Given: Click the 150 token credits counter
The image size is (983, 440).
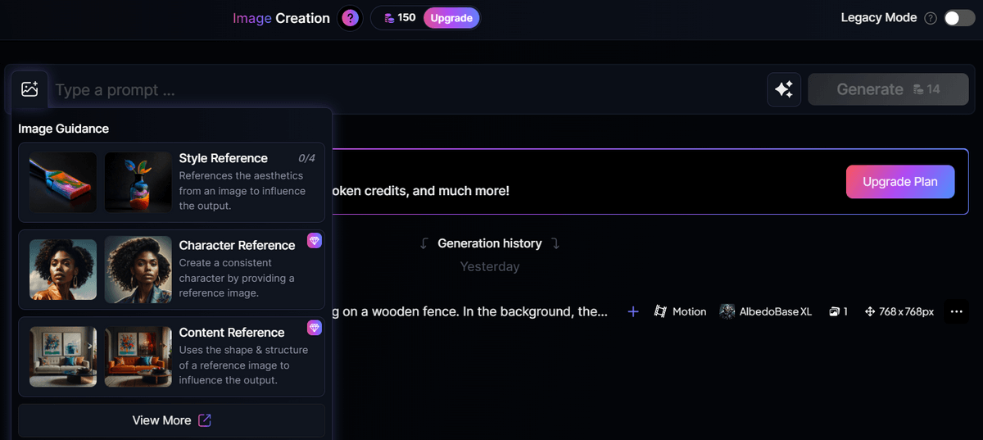Looking at the screenshot, I should [399, 18].
